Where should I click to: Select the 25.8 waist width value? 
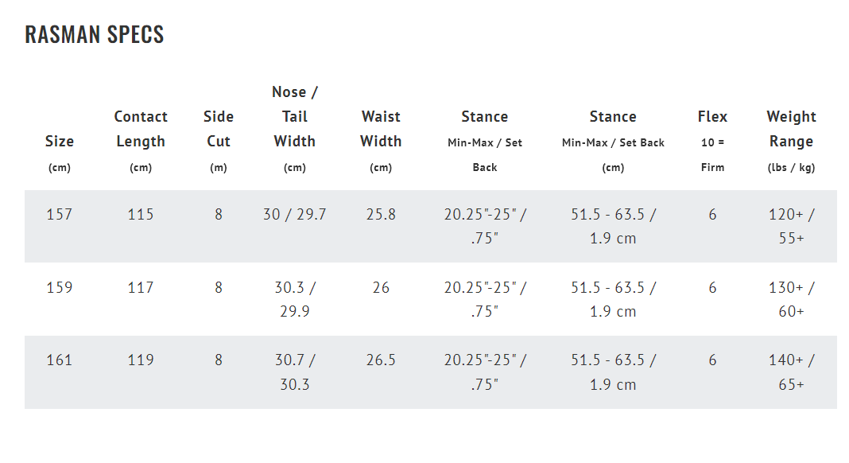(381, 215)
